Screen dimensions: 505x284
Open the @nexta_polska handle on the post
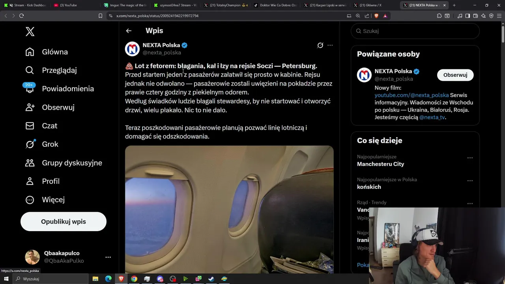162,52
